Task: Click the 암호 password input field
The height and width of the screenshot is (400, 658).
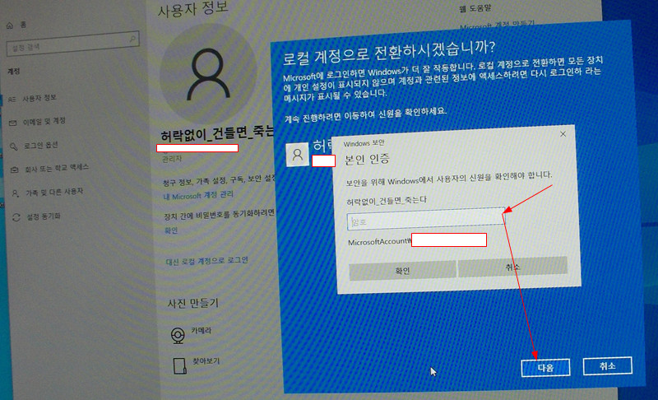Action: tap(425, 219)
